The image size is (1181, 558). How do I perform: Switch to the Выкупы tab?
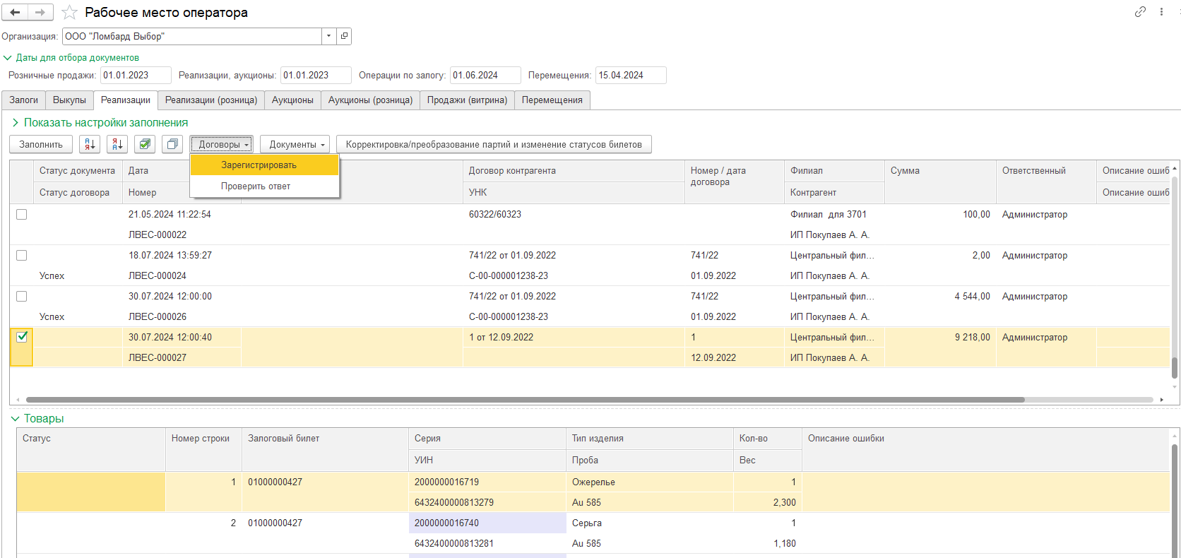pyautogui.click(x=69, y=100)
